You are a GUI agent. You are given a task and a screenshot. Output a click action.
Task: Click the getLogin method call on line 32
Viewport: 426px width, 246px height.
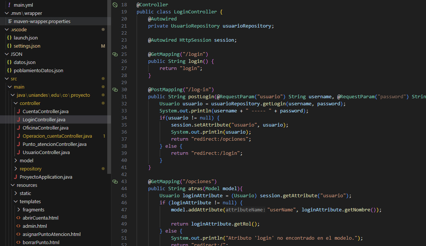[x=274, y=104]
